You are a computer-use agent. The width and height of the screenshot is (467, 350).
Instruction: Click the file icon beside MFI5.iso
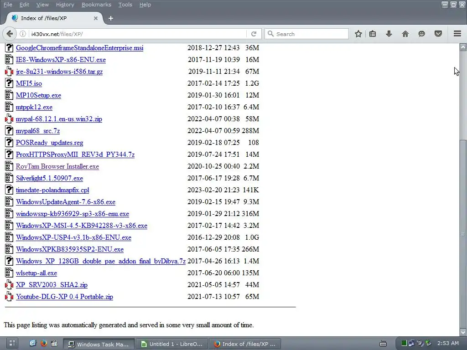pyautogui.click(x=9, y=83)
